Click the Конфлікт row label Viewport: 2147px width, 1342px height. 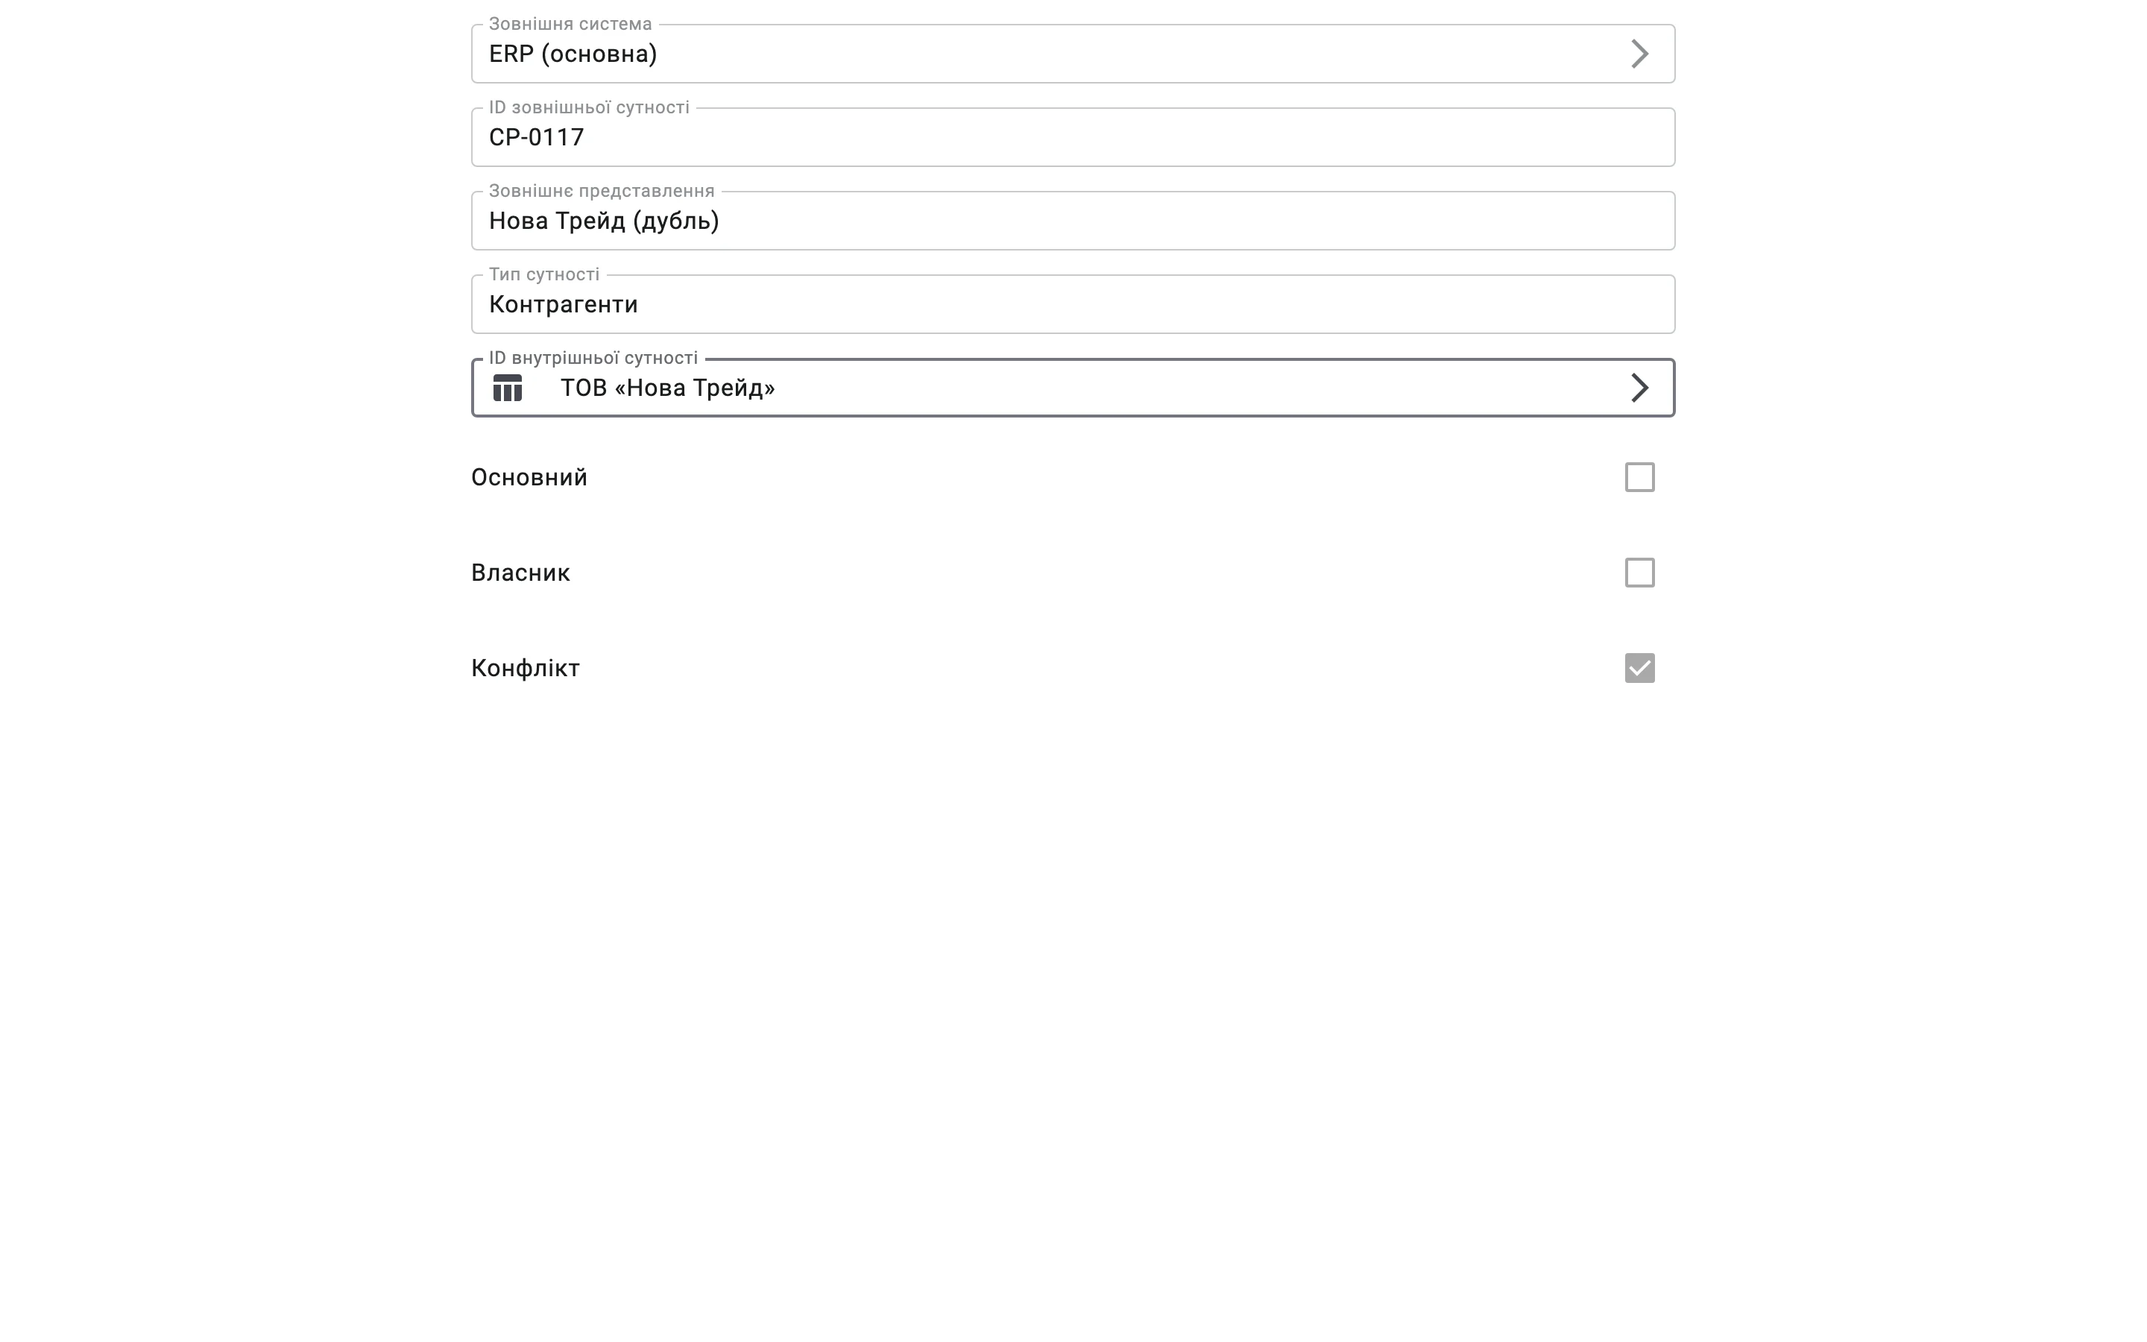[x=526, y=668]
